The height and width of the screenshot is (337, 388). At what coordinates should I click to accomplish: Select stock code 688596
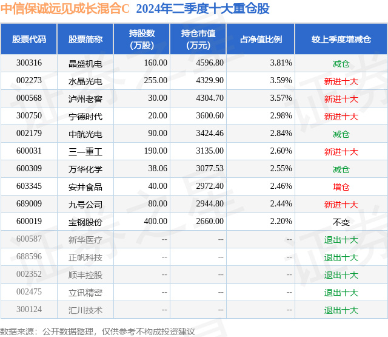coord(29,256)
